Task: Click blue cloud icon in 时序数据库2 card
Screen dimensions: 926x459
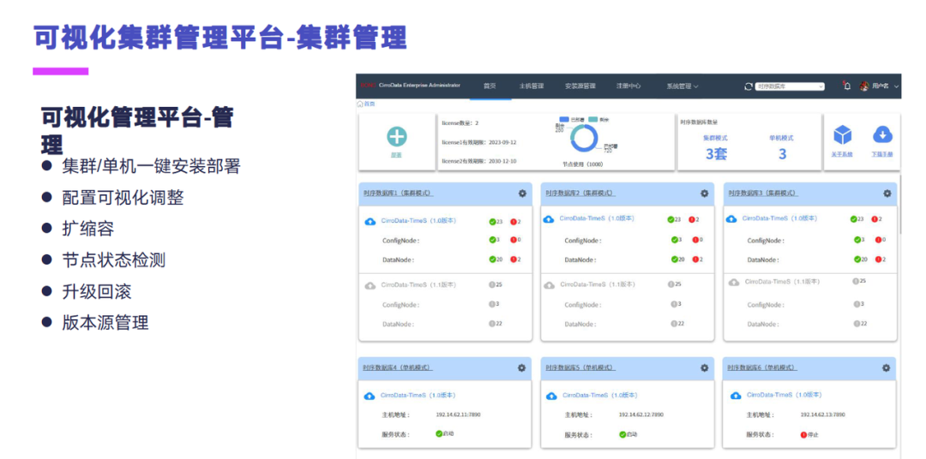Action: click(x=548, y=219)
